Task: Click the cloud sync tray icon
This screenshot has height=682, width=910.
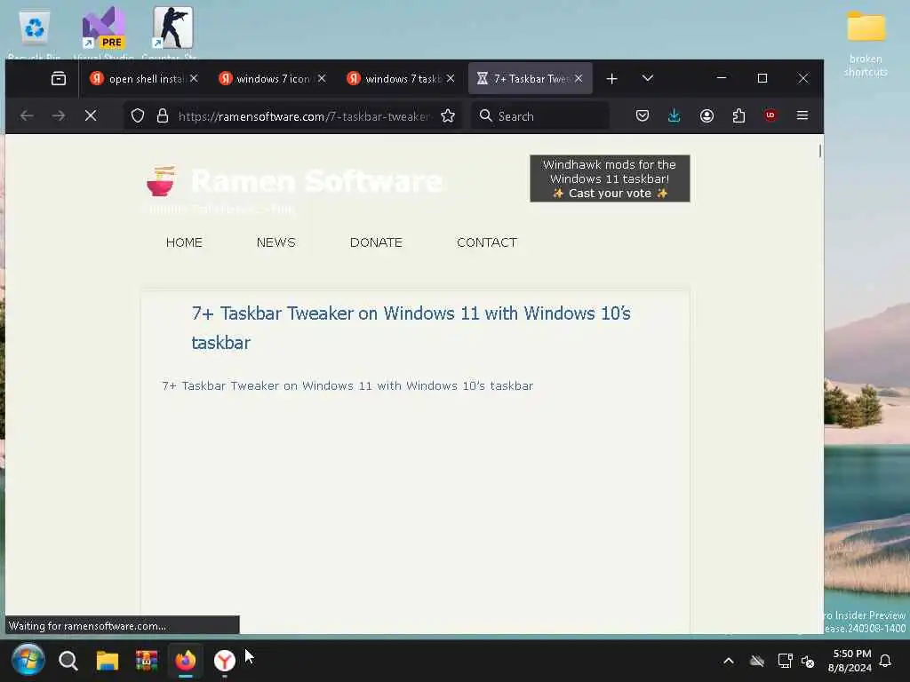Action: pyautogui.click(x=757, y=661)
